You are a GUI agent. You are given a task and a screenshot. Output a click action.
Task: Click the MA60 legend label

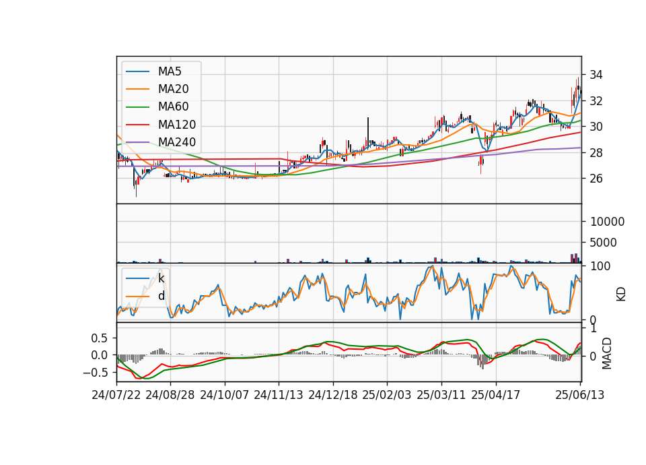coord(173,106)
